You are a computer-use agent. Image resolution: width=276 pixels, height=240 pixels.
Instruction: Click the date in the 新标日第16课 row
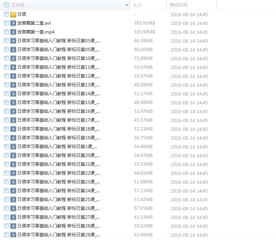189,111
